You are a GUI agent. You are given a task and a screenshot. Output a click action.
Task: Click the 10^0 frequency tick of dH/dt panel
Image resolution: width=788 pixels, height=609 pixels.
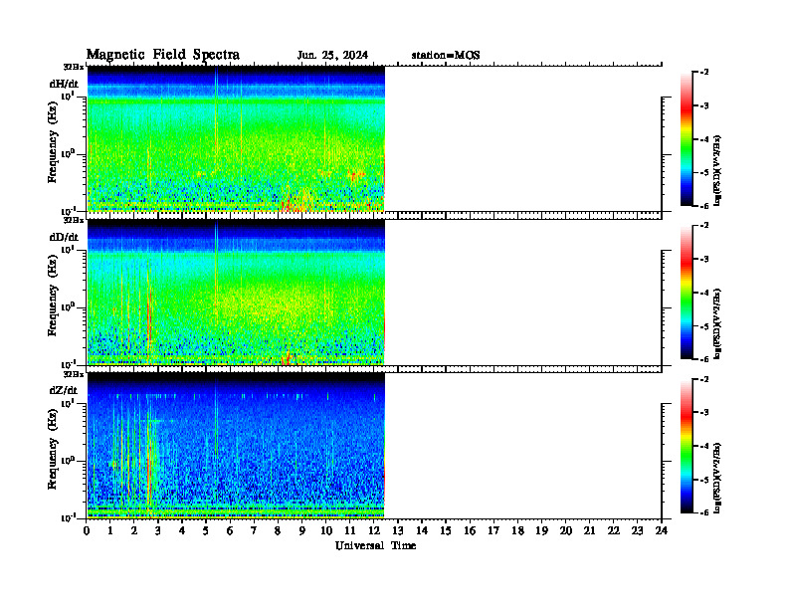coord(69,153)
